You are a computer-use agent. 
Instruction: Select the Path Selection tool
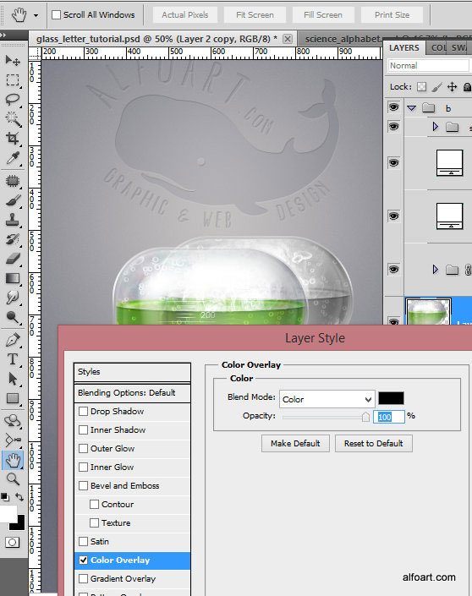click(x=13, y=379)
